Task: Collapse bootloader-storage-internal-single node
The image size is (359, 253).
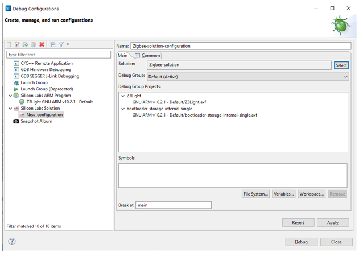Action: coord(123,109)
